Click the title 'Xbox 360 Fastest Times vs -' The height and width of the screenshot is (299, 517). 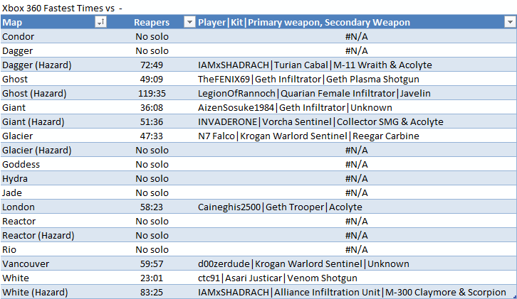pos(62,8)
